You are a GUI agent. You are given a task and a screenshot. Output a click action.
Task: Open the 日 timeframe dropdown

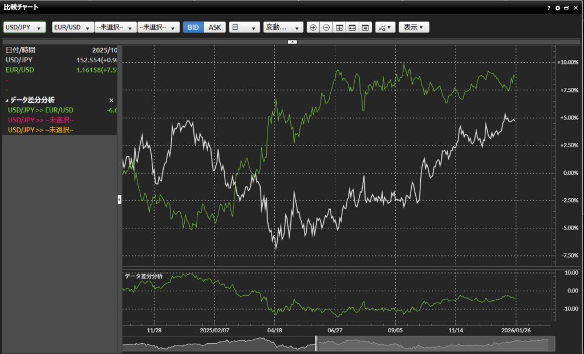click(x=245, y=27)
